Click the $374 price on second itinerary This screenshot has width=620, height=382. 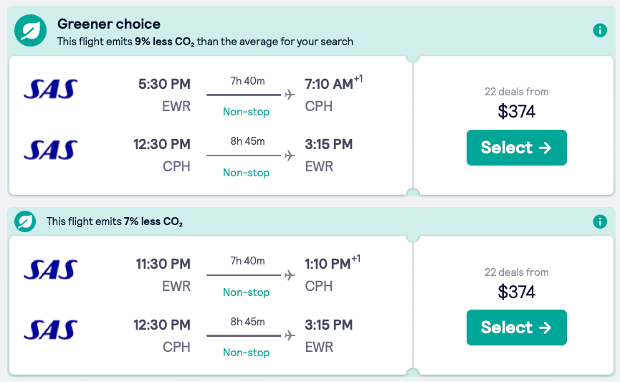[x=517, y=292]
